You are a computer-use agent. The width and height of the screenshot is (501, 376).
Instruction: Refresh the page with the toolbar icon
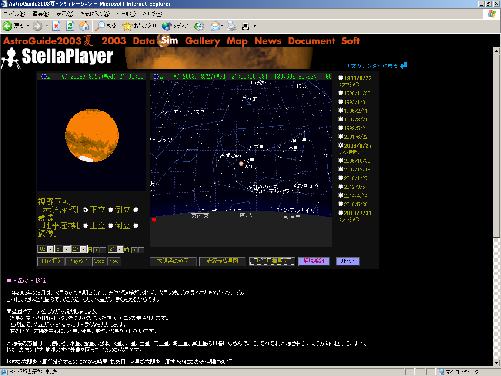[70, 26]
